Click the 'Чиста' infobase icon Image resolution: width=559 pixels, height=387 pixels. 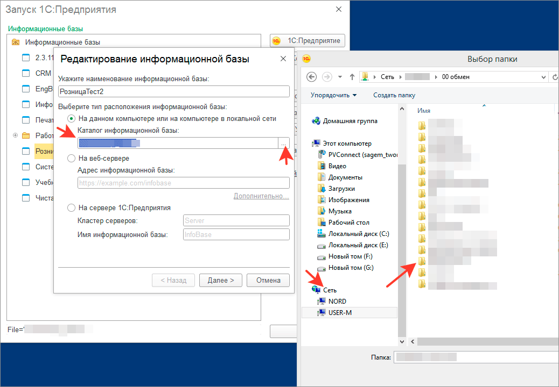point(26,198)
